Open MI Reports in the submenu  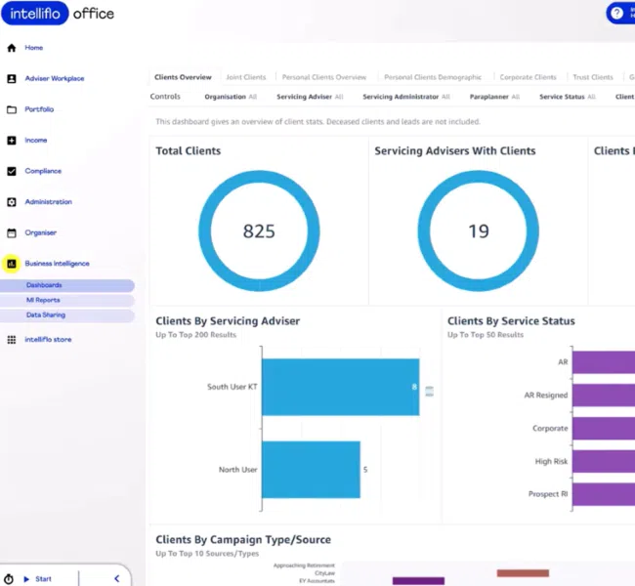43,301
